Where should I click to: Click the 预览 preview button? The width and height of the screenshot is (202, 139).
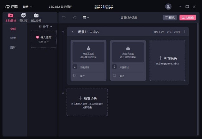(x=170, y=18)
